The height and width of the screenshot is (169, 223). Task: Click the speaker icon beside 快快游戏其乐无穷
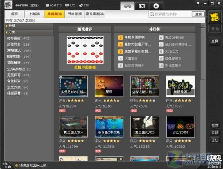tap(16, 165)
